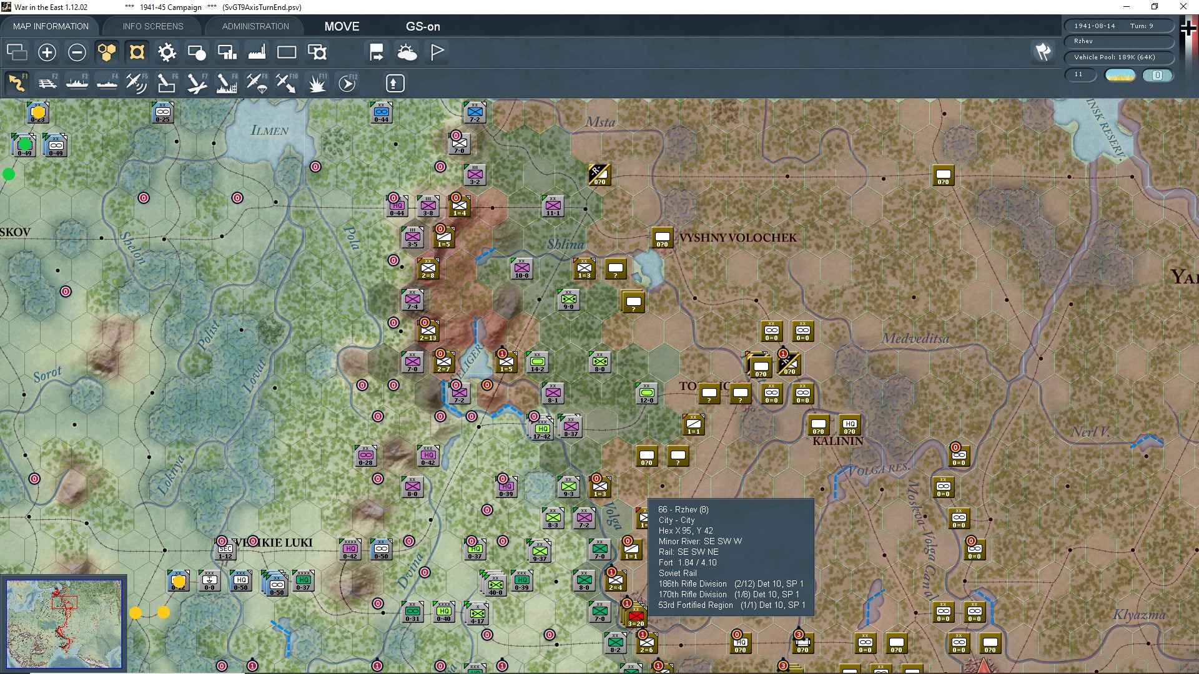This screenshot has height=674, width=1199.
Task: Select F5 air recon mode
Action: tap(137, 83)
